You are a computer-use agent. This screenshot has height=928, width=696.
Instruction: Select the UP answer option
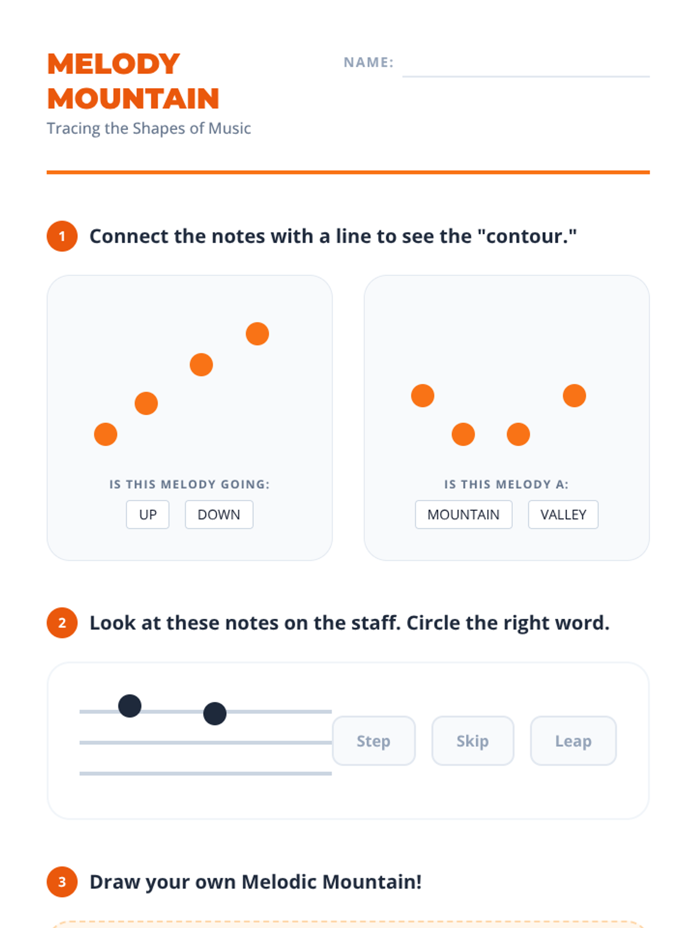tap(148, 514)
